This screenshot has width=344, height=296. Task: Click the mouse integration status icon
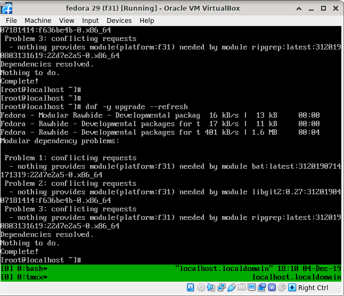click(x=282, y=287)
